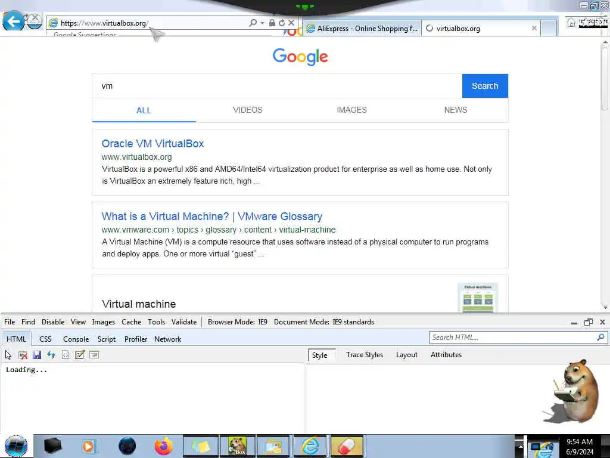Switch to the Console developer tools tab

76,339
